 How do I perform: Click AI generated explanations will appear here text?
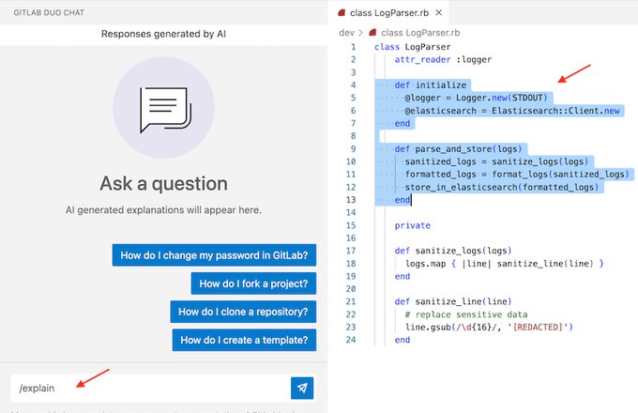click(x=163, y=210)
